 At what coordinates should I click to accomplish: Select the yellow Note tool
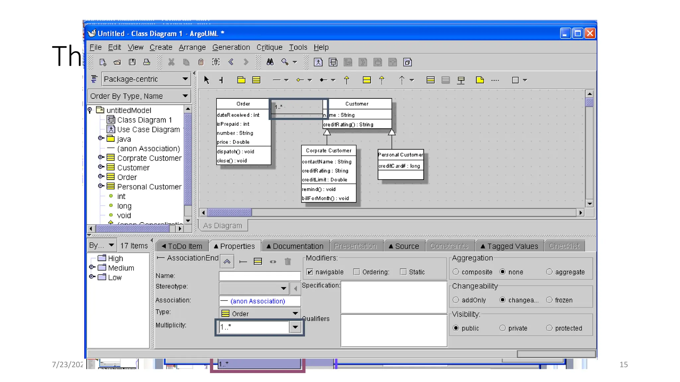pyautogui.click(x=480, y=80)
